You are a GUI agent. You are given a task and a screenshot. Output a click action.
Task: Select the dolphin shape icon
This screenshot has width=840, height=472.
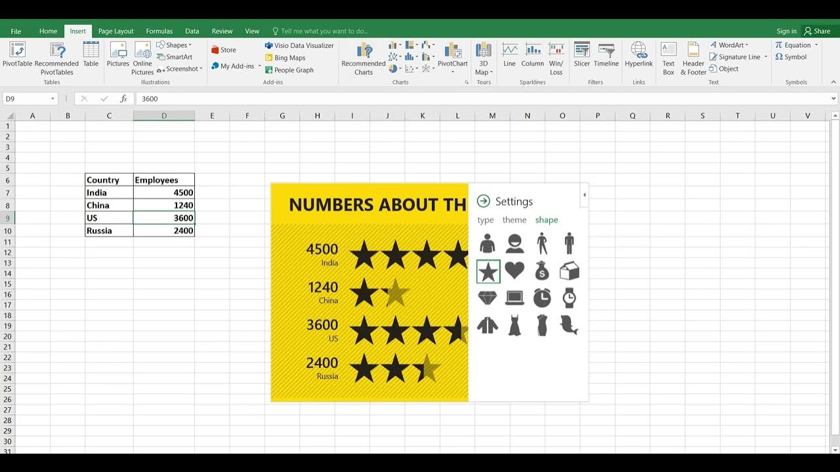tap(569, 325)
